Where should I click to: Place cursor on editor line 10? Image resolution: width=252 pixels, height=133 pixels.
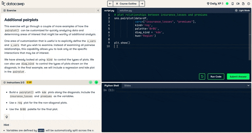pos(181,46)
